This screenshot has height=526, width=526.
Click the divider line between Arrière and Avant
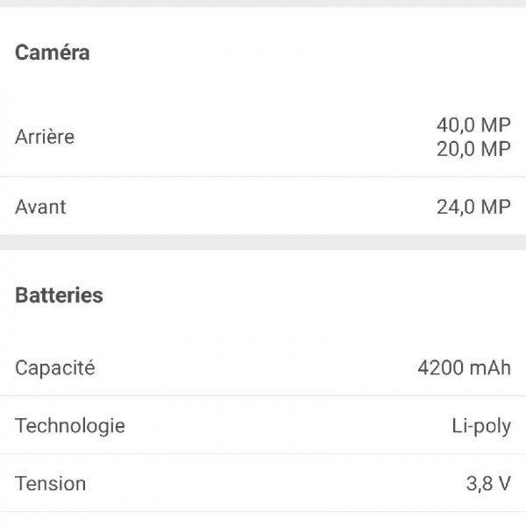(x=263, y=177)
